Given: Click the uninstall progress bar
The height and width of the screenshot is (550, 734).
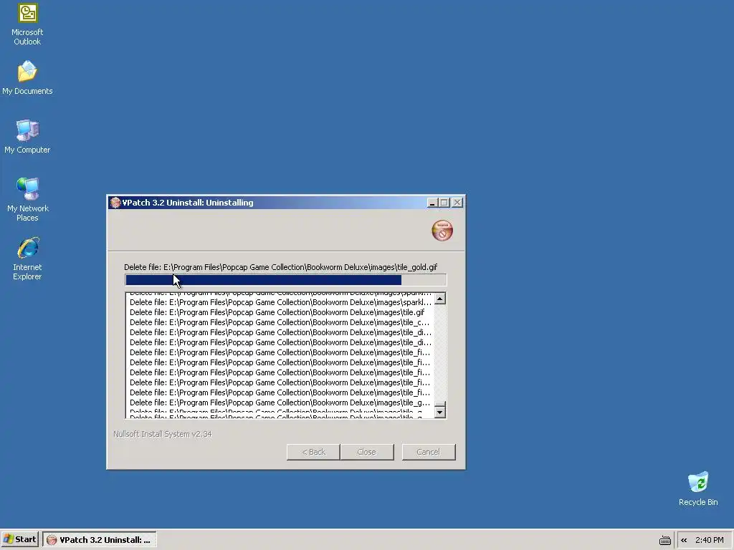Looking at the screenshot, I should pos(285,280).
